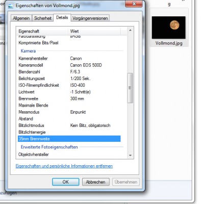Select the Kamerahersteller row
Screen dimensions: 201x204
pyautogui.click(x=69, y=59)
